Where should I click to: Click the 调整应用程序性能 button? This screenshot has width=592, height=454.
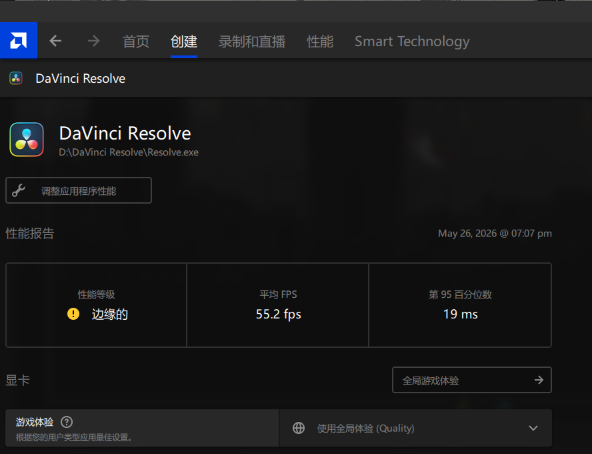coord(79,190)
